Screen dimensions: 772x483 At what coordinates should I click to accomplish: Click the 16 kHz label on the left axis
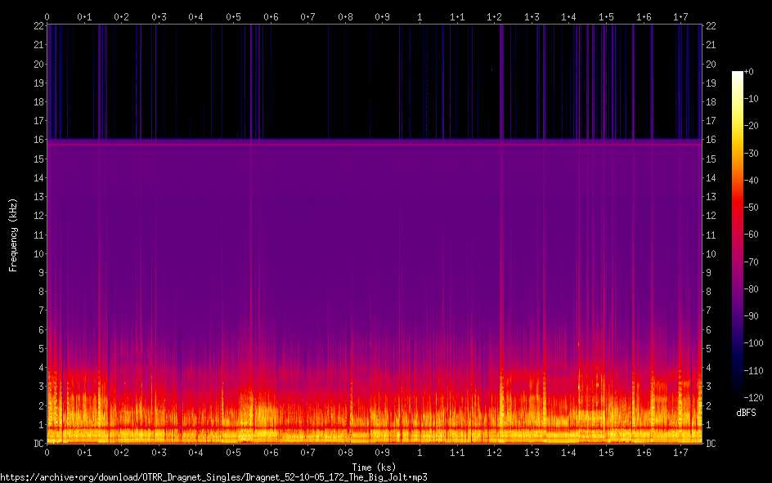(38, 140)
